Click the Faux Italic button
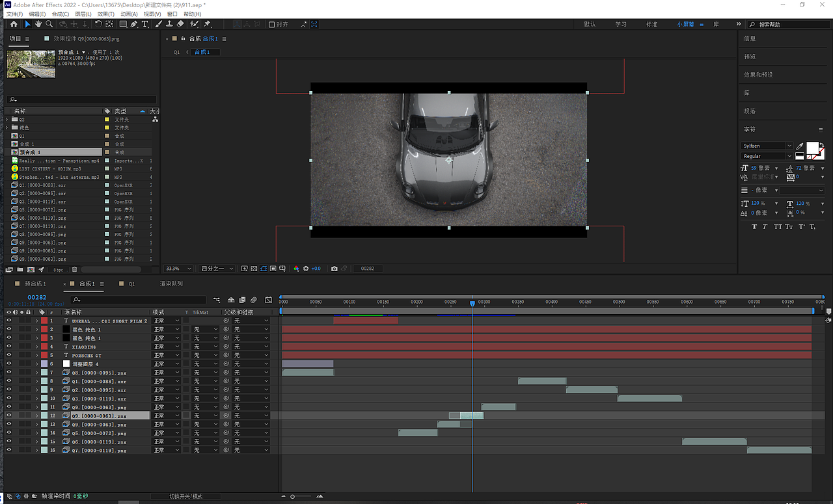The width and height of the screenshot is (833, 504). coord(766,227)
